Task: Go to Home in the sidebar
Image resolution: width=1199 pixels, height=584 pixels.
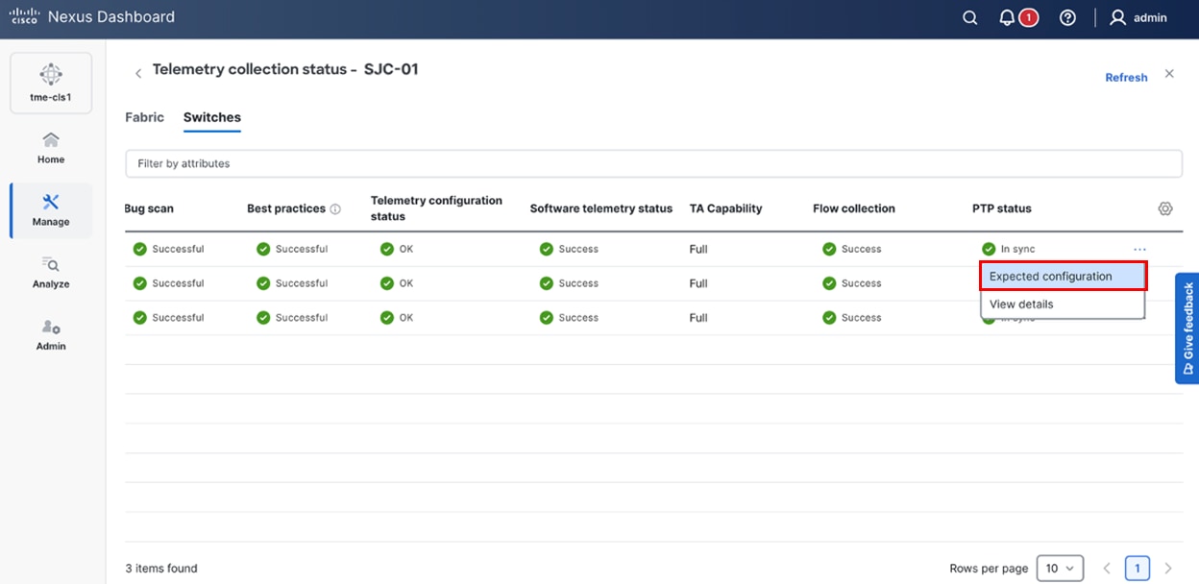Action: click(51, 148)
